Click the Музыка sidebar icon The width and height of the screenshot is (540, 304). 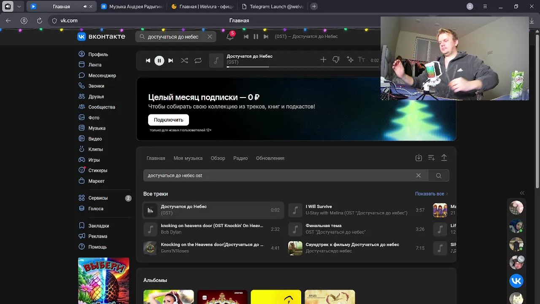click(x=82, y=128)
